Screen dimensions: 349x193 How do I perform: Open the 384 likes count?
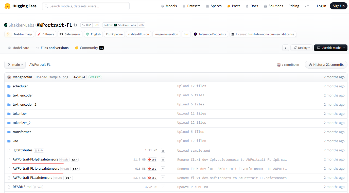pos(96,25)
